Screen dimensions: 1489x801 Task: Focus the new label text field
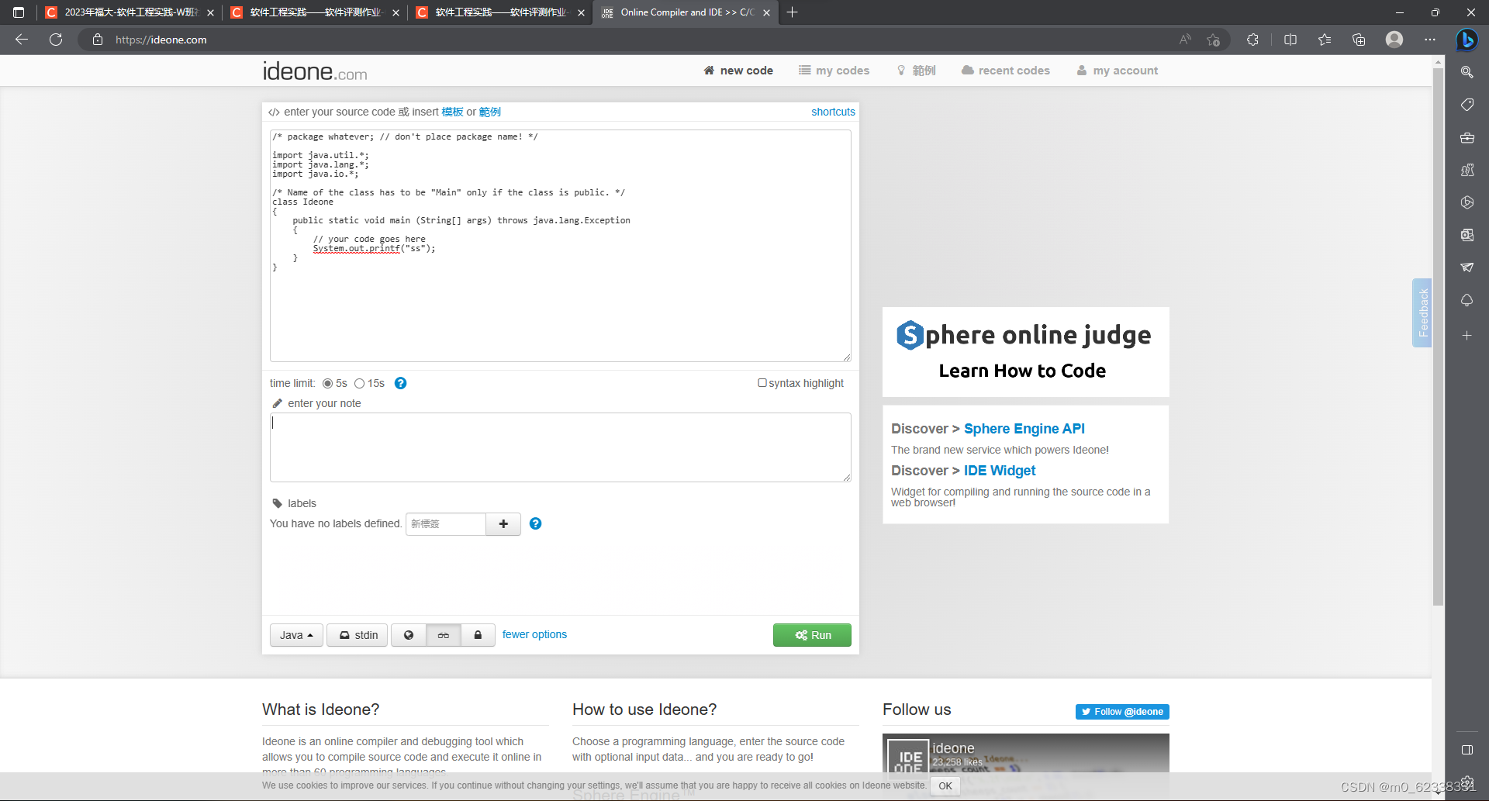tap(446, 524)
